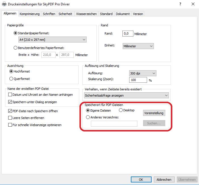Click the Anderes Verzeichnis path field

pos(114,124)
